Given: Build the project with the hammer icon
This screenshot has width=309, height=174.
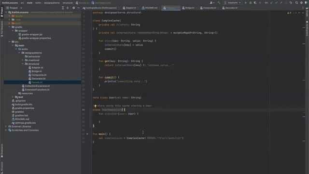Looking at the screenshot, I should click(219, 3).
